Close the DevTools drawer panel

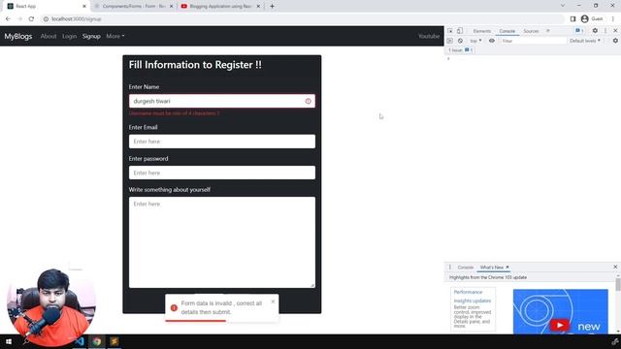615,268
